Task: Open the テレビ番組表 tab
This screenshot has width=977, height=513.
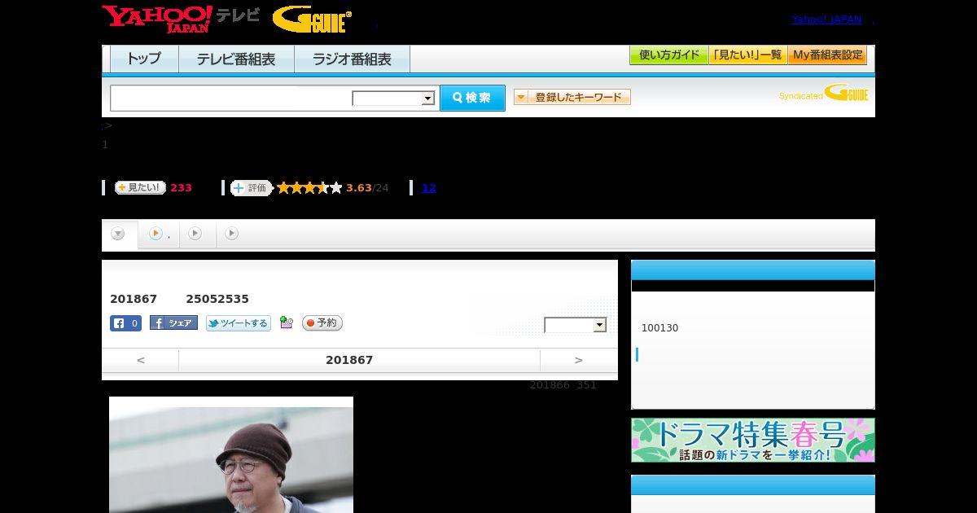Action: click(236, 59)
